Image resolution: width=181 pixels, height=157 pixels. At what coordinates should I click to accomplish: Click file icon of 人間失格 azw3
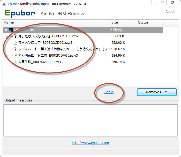pos(16,62)
